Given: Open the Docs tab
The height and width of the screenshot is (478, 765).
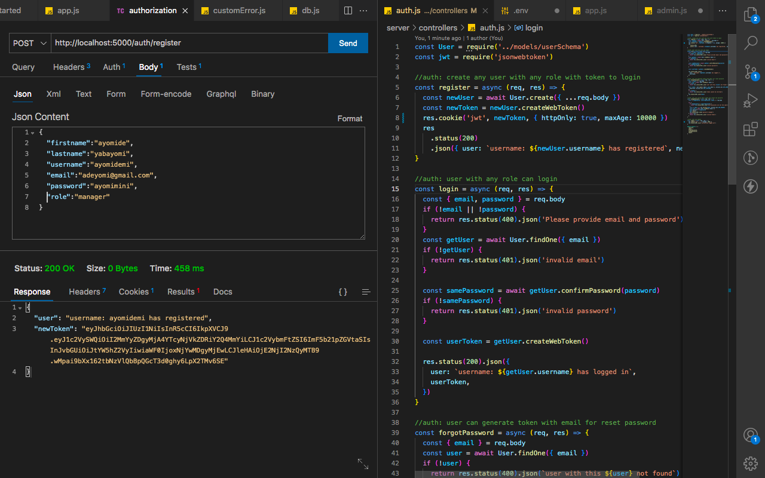Looking at the screenshot, I should (x=223, y=292).
